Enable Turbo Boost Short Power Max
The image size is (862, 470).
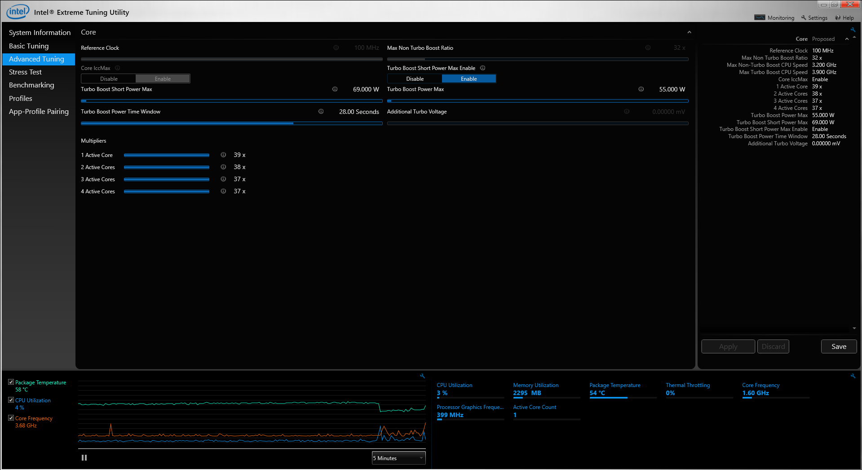pyautogui.click(x=469, y=79)
